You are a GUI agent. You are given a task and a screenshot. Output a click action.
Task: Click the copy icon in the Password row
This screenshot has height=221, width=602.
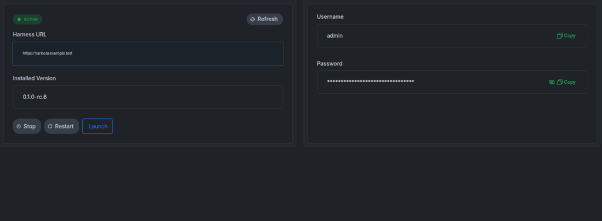(x=560, y=82)
